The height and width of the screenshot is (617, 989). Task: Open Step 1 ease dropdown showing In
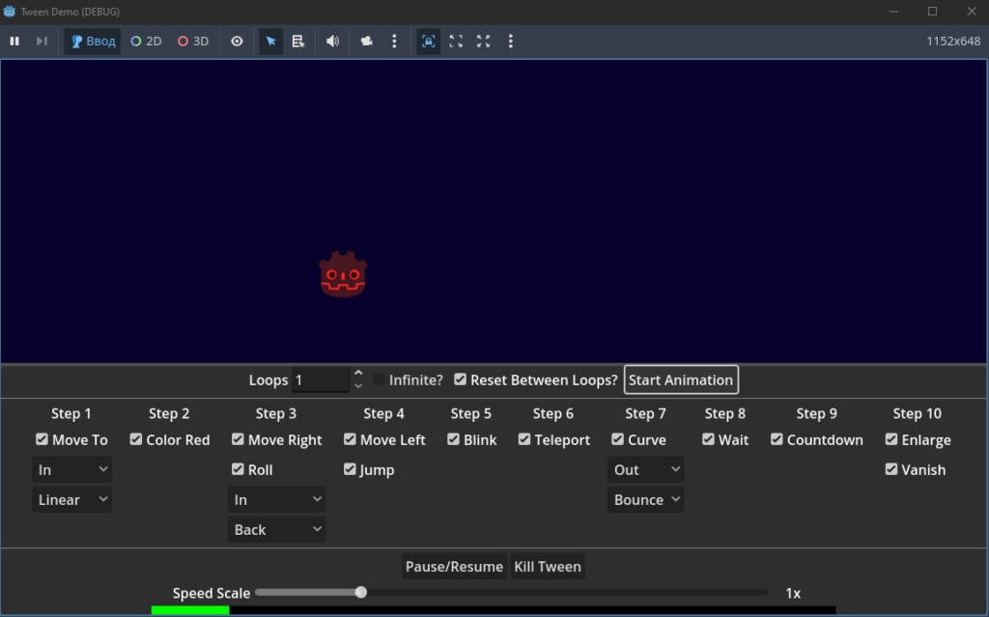click(71, 469)
